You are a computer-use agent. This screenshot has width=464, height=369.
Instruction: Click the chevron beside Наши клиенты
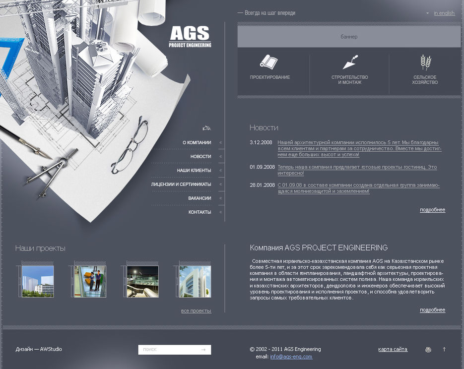point(220,170)
